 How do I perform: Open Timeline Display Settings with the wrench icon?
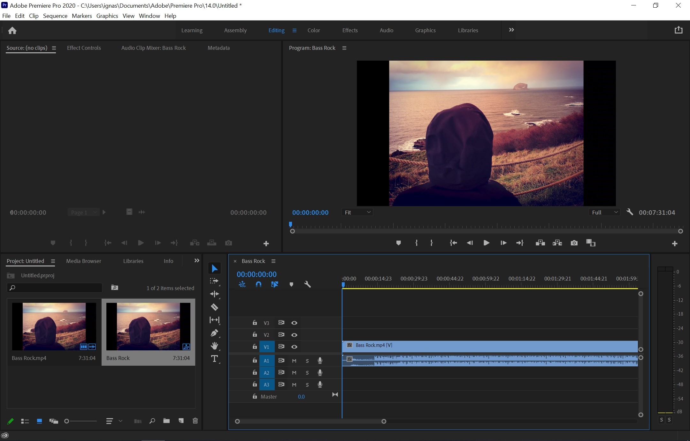click(307, 284)
